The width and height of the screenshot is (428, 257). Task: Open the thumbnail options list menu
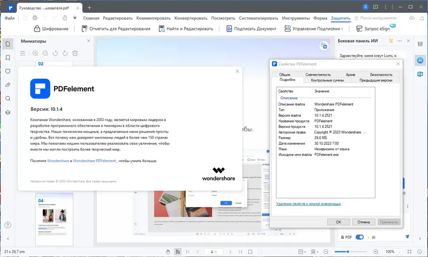[22, 53]
